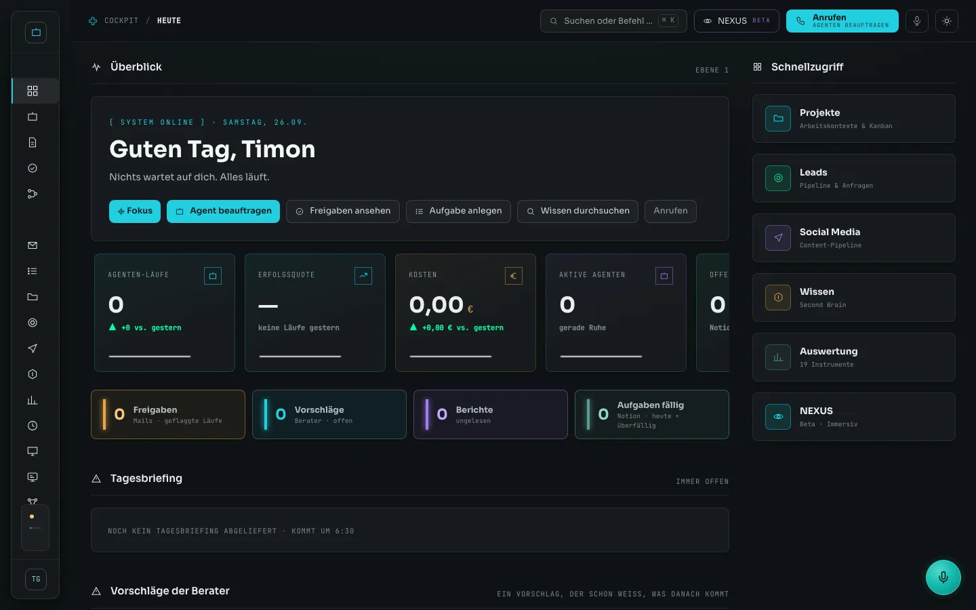
Task: Open the Leads quick access card
Action: (x=854, y=178)
